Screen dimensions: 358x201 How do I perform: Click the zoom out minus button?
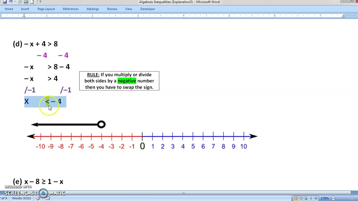click(x=333, y=198)
